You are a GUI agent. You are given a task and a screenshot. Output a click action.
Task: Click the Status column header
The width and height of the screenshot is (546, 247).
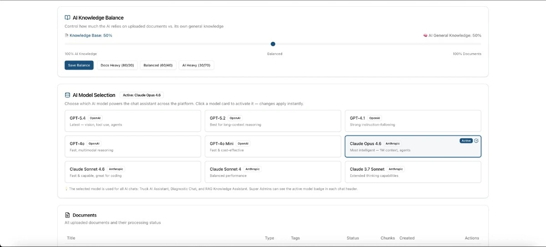[x=353, y=238]
